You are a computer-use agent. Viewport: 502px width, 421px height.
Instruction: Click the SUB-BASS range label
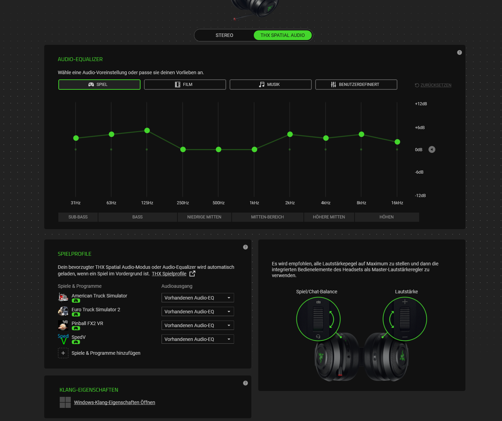coord(78,217)
